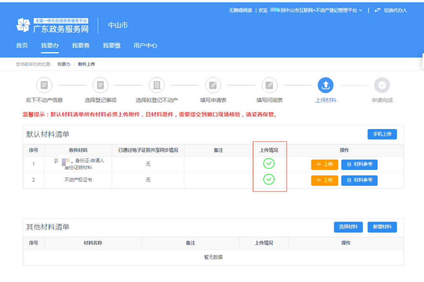Click the 申请完成 checkmark step icon
This screenshot has height=282, width=424.
[x=382, y=85]
